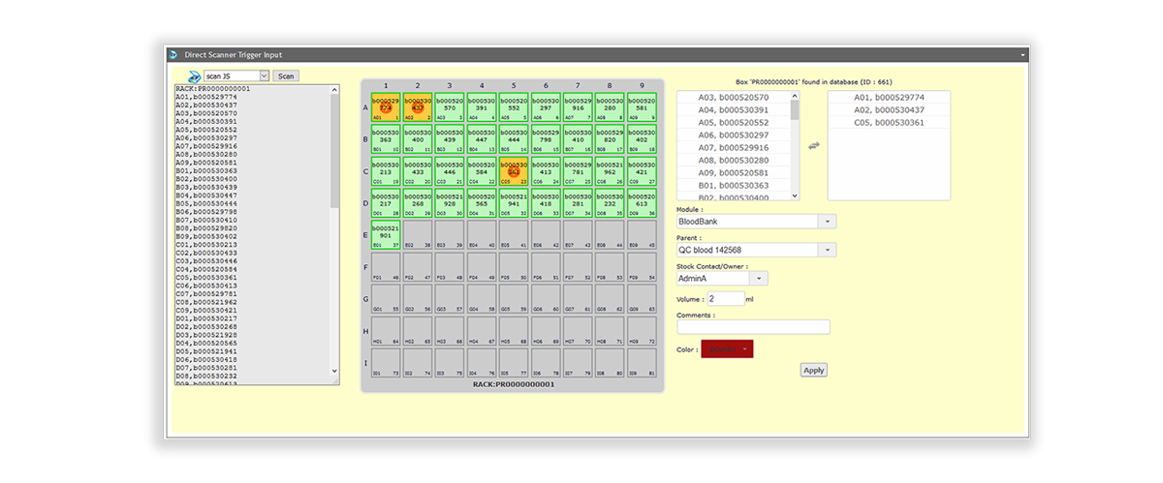
Task: Click scroll down arrow of scan text area
Action: click(x=335, y=371)
